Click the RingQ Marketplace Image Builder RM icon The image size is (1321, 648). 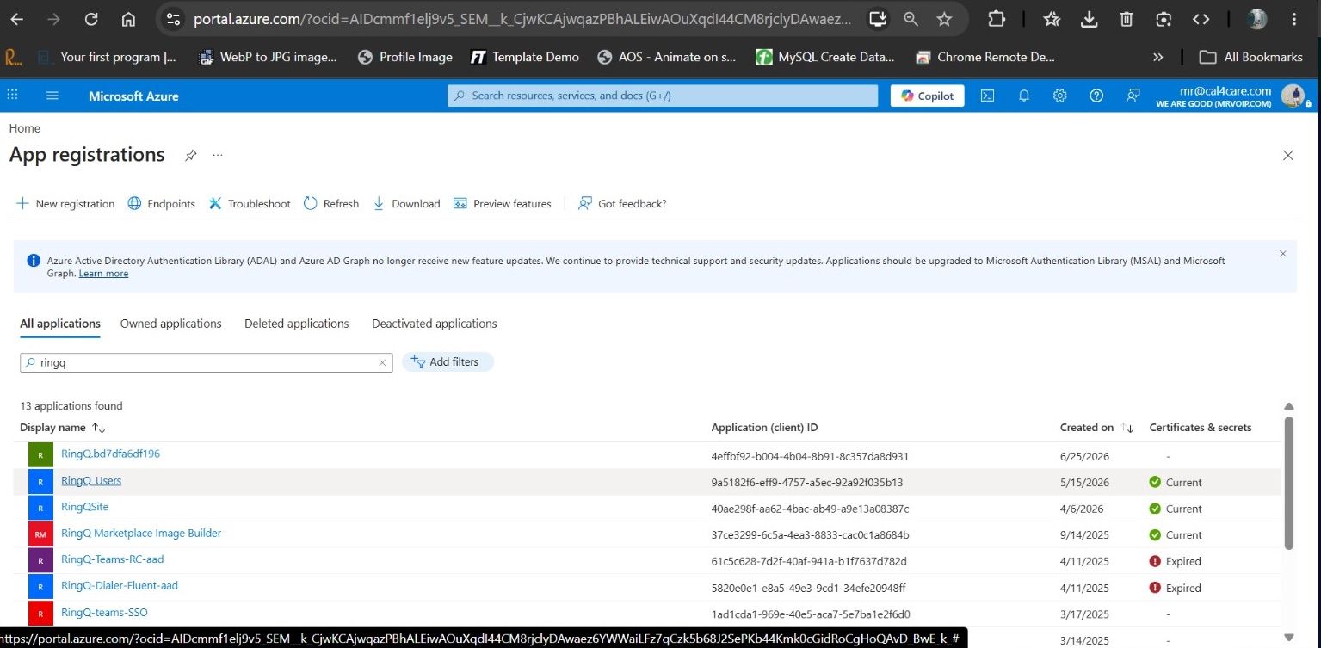(x=40, y=534)
